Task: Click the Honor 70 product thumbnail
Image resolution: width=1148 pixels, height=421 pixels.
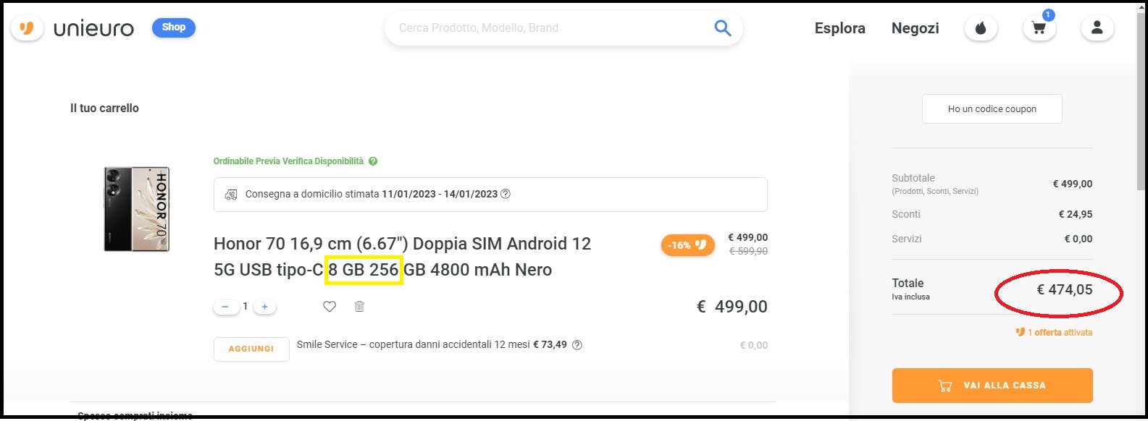Action: (137, 209)
